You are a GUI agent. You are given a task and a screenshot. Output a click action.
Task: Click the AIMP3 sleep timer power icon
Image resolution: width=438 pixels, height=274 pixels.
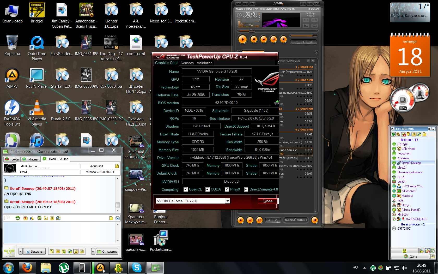[239, 15]
